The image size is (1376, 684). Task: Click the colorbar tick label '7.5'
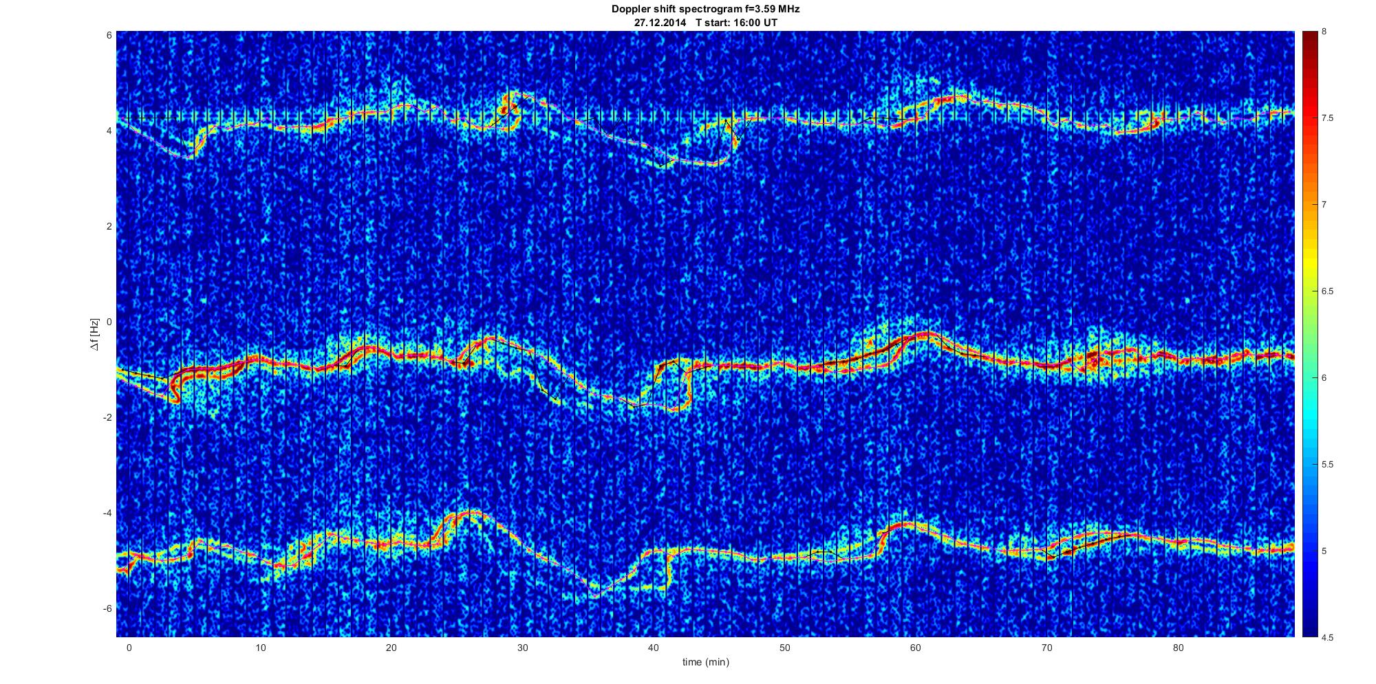click(x=1328, y=118)
